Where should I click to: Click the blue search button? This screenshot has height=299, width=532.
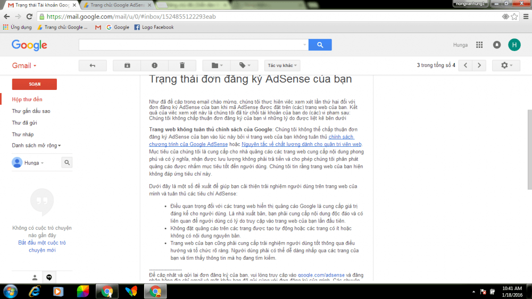coord(320,45)
